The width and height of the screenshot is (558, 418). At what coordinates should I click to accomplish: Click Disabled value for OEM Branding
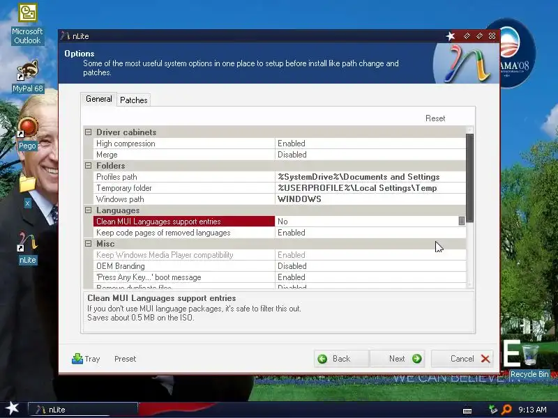[370, 266]
